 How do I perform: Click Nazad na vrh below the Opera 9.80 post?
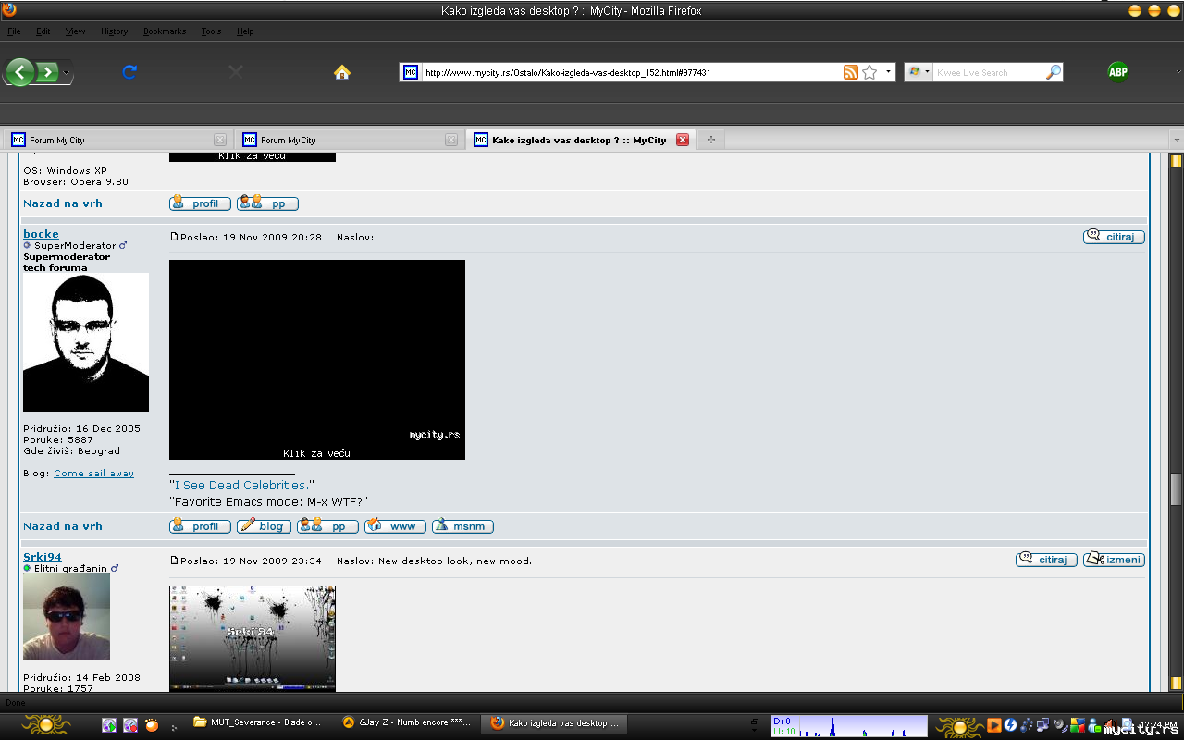63,203
